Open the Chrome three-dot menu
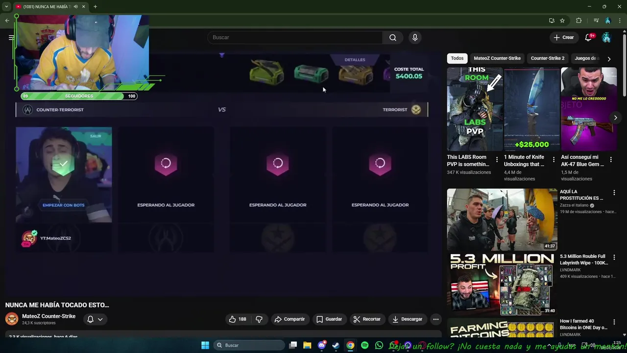 coord(620,21)
